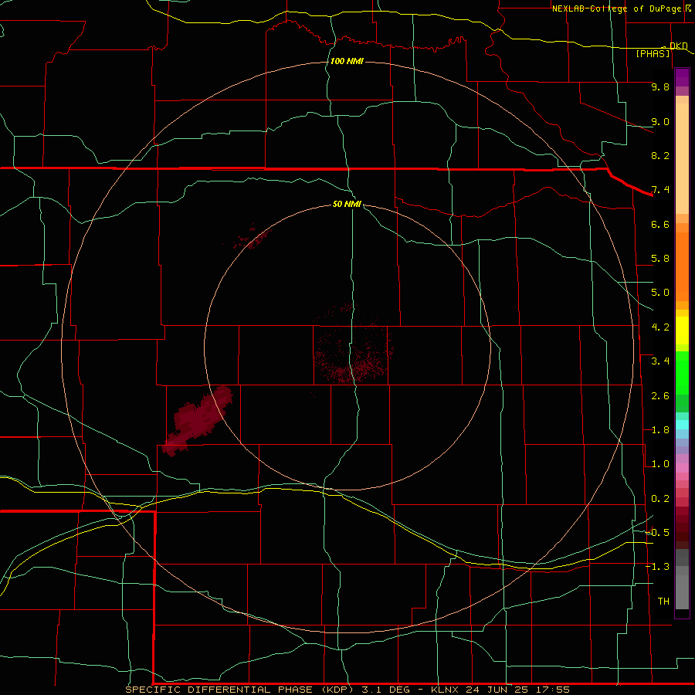
Task: Click the 5.0 scale value
Action: pos(660,293)
